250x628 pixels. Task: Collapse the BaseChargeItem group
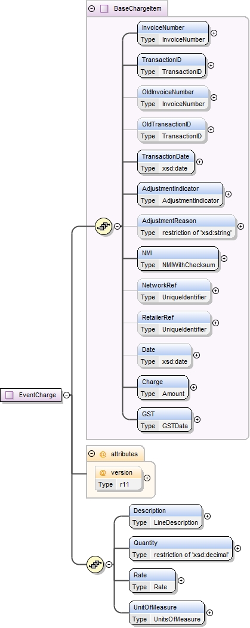[x=92, y=8]
